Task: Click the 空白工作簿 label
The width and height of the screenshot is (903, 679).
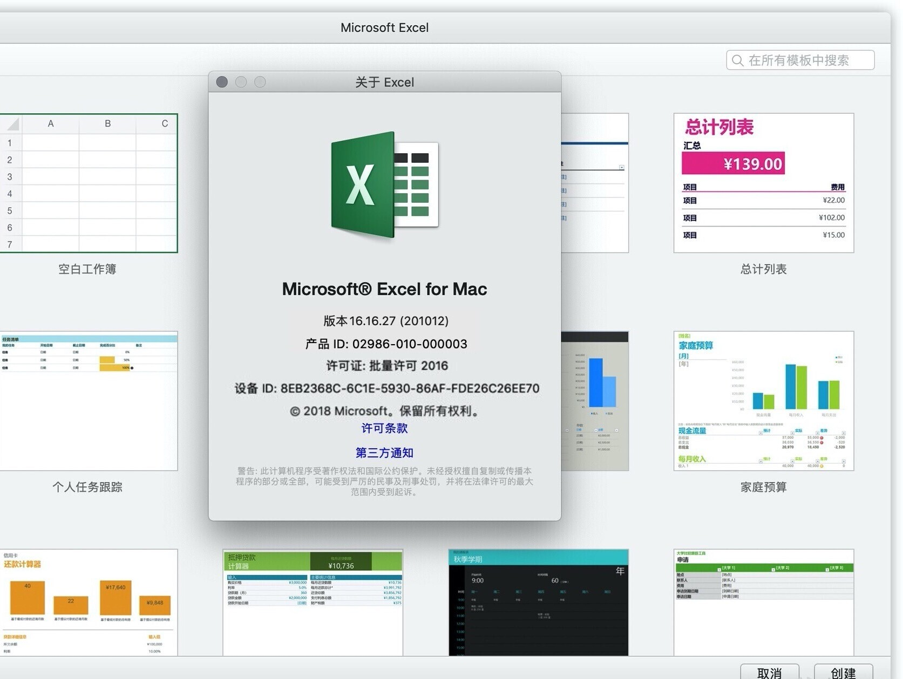Action: 87,269
